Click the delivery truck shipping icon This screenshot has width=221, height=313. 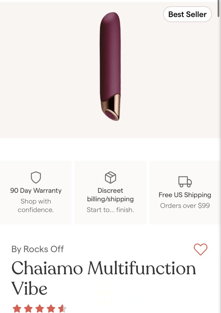(x=185, y=182)
